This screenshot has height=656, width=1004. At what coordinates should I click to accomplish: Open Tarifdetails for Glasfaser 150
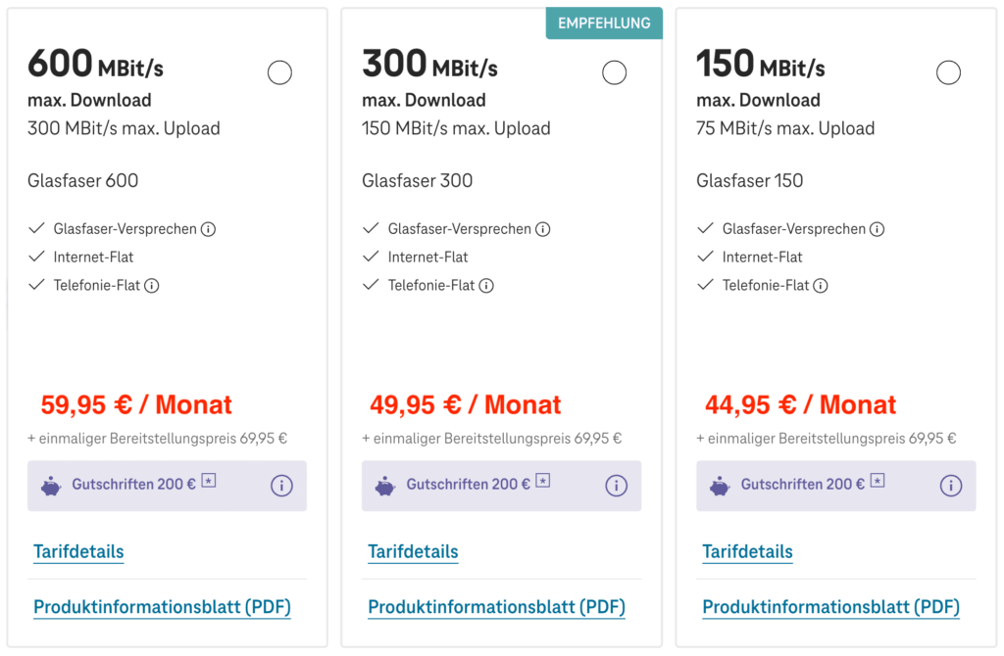[x=747, y=552]
